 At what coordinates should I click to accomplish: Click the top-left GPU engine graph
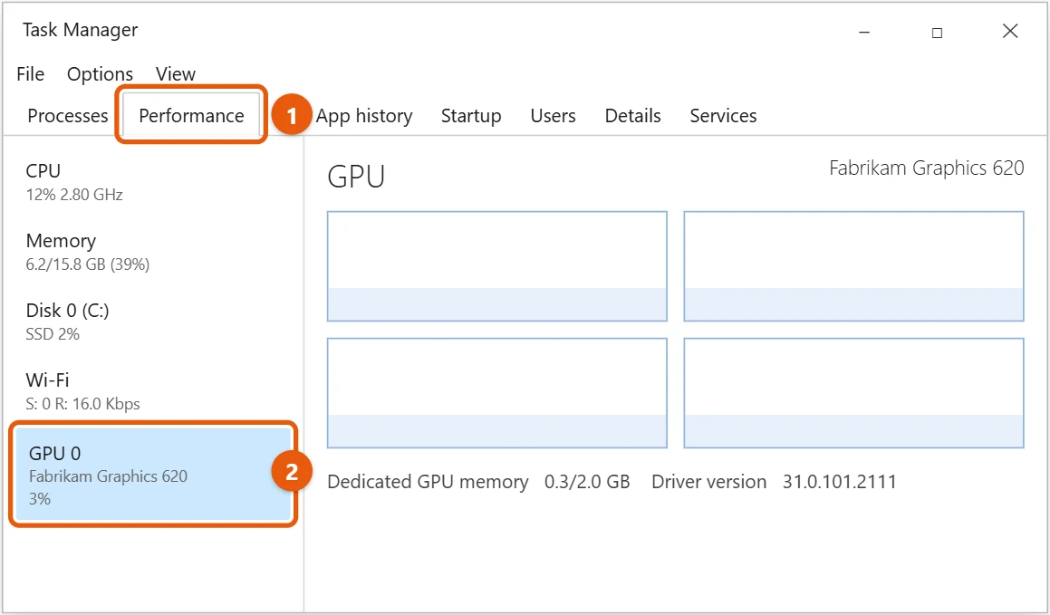[496, 266]
